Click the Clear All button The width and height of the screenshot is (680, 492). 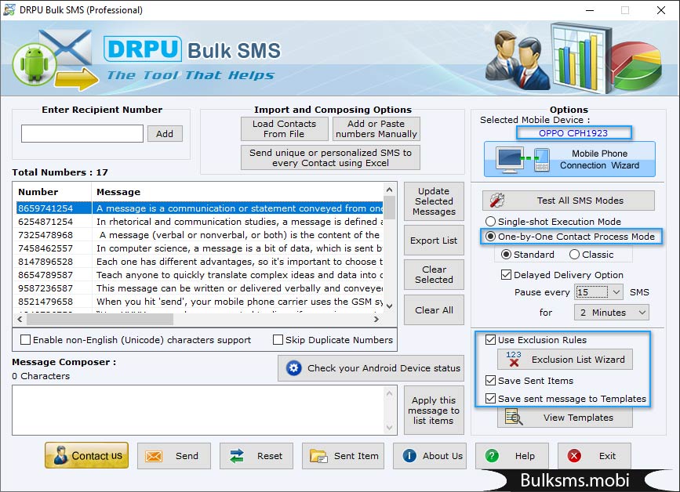434,310
